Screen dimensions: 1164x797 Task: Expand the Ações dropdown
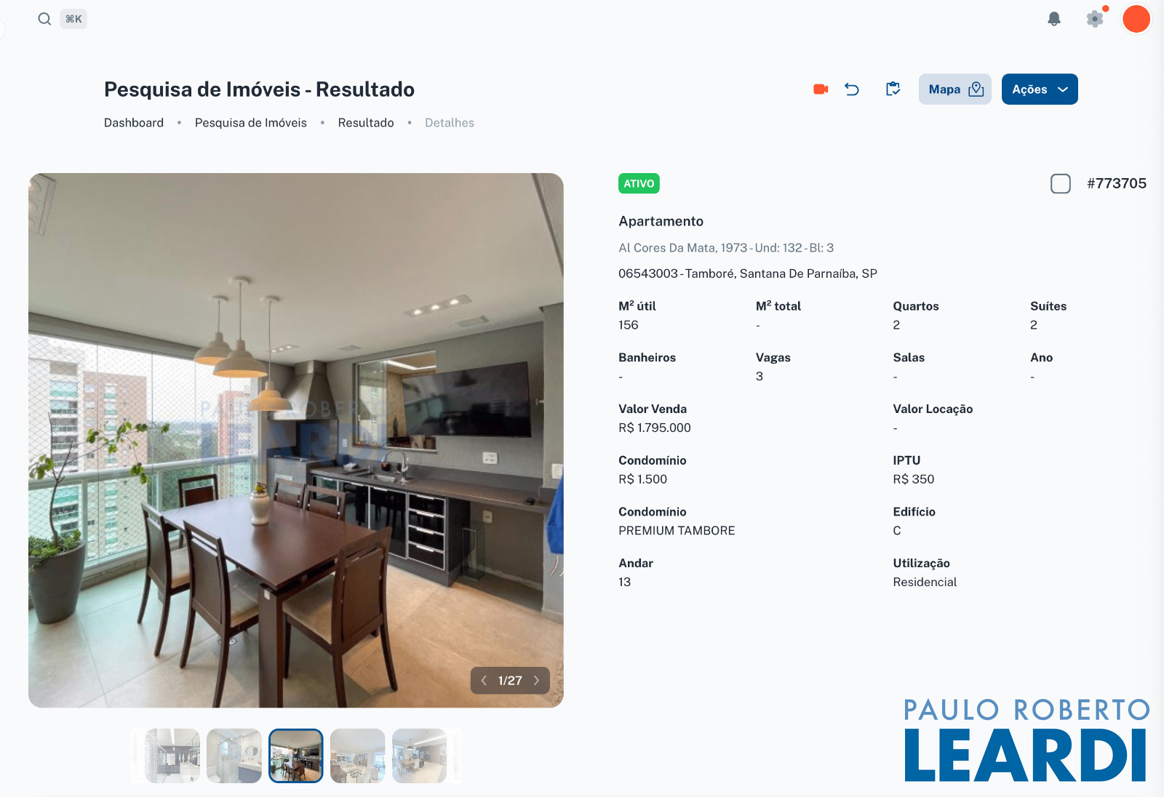click(x=1040, y=89)
